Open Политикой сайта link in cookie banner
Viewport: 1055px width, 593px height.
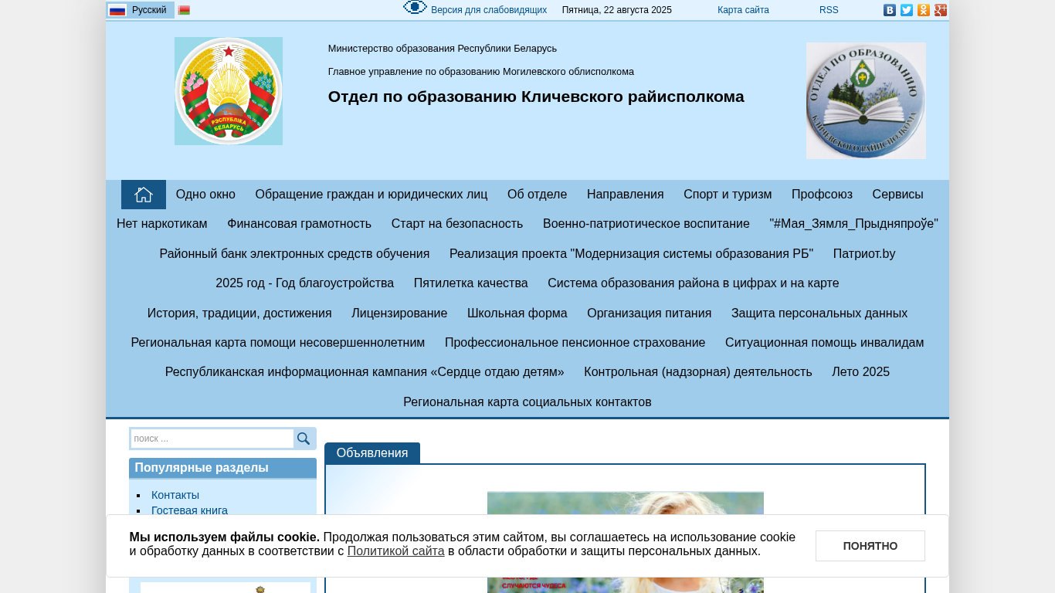coord(395,551)
